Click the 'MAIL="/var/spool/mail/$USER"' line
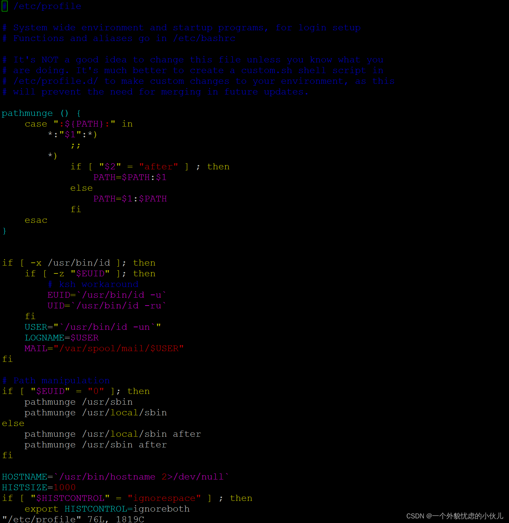 click(x=104, y=349)
